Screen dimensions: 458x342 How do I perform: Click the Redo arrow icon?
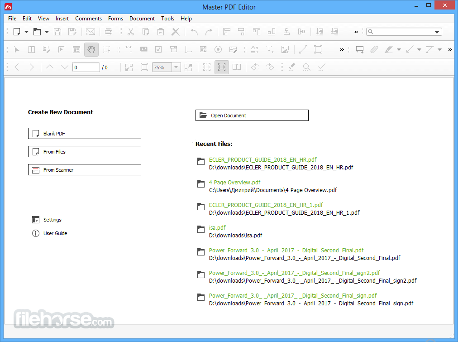[209, 32]
